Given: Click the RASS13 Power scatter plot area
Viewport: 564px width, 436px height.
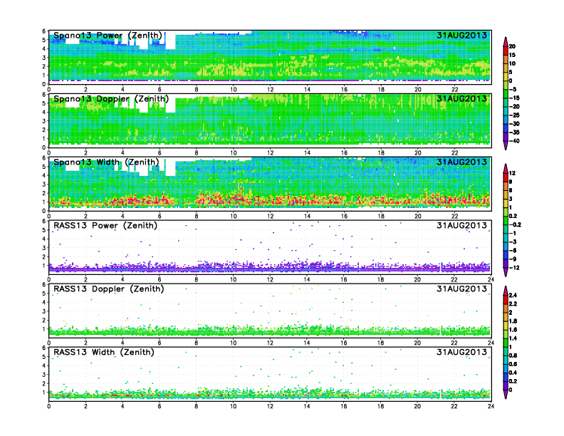Looking at the screenshot, I should pos(270,247).
